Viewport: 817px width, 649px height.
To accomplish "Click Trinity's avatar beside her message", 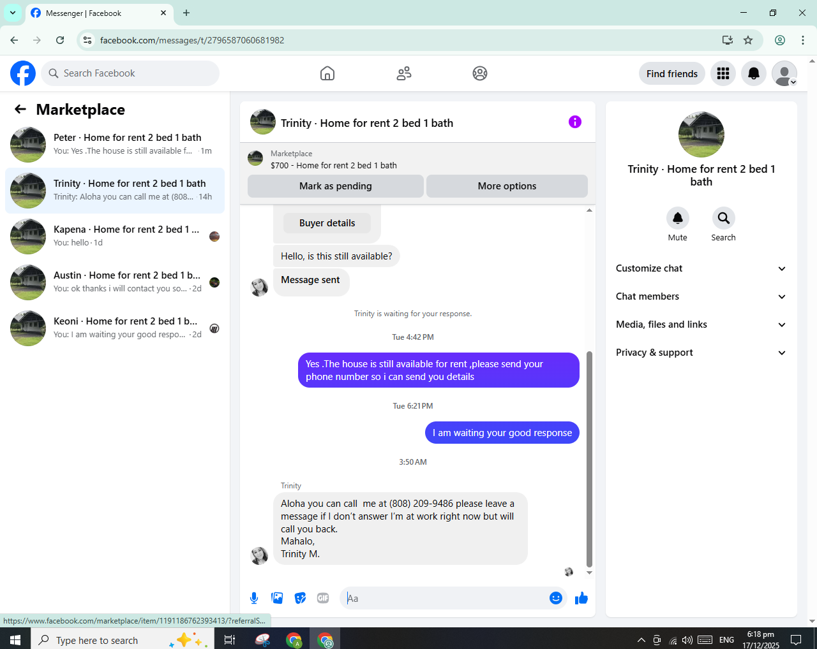I will [259, 555].
